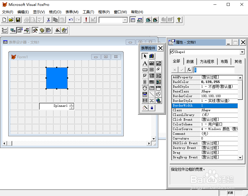Click the Undo arrow icon

click(x=71, y=20)
